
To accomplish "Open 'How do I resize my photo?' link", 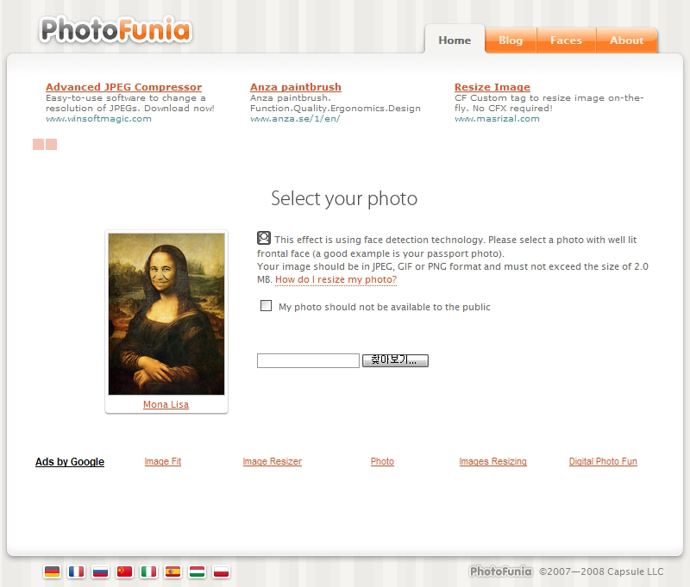I will coord(336,279).
